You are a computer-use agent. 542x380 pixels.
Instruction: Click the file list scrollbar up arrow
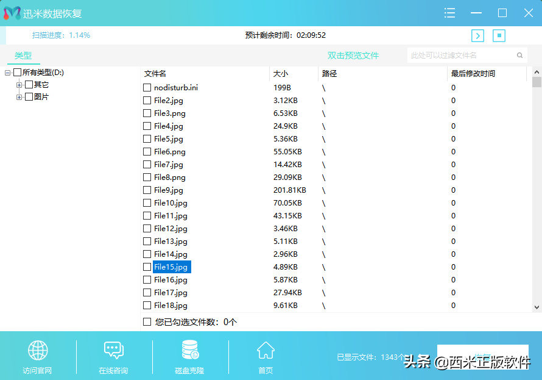[x=537, y=72]
